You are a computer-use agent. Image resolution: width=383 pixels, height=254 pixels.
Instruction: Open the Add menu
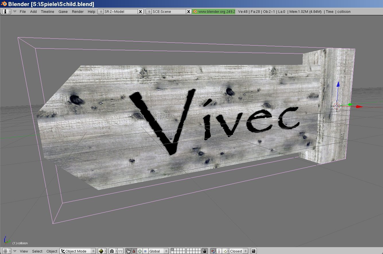click(33, 12)
